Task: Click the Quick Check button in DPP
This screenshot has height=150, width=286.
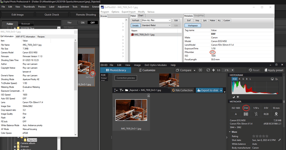Action: (52, 15)
